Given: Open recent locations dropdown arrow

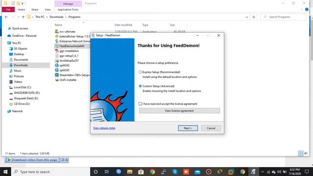Looking at the screenshot, I should (19, 17).
